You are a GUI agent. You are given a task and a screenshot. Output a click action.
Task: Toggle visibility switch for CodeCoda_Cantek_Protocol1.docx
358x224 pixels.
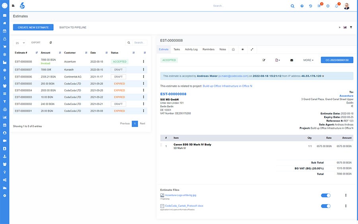tap(325, 206)
